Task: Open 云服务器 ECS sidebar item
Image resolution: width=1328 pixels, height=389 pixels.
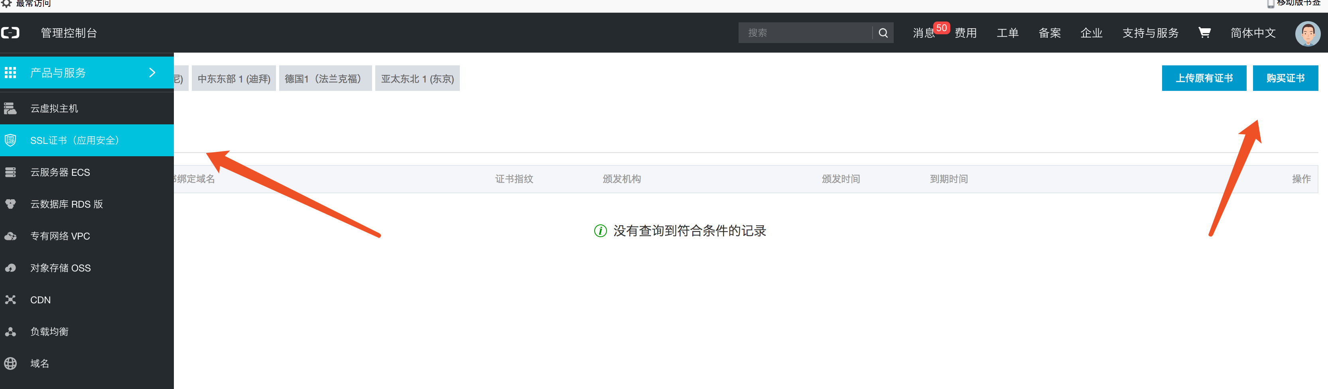Action: [87, 172]
